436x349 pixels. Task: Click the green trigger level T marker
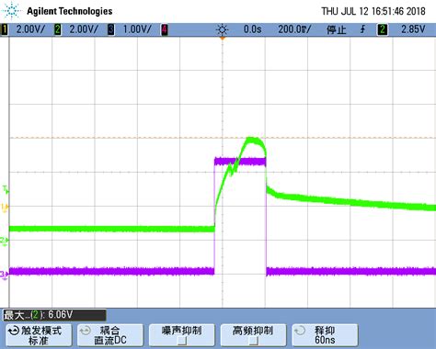pyautogui.click(x=6, y=189)
